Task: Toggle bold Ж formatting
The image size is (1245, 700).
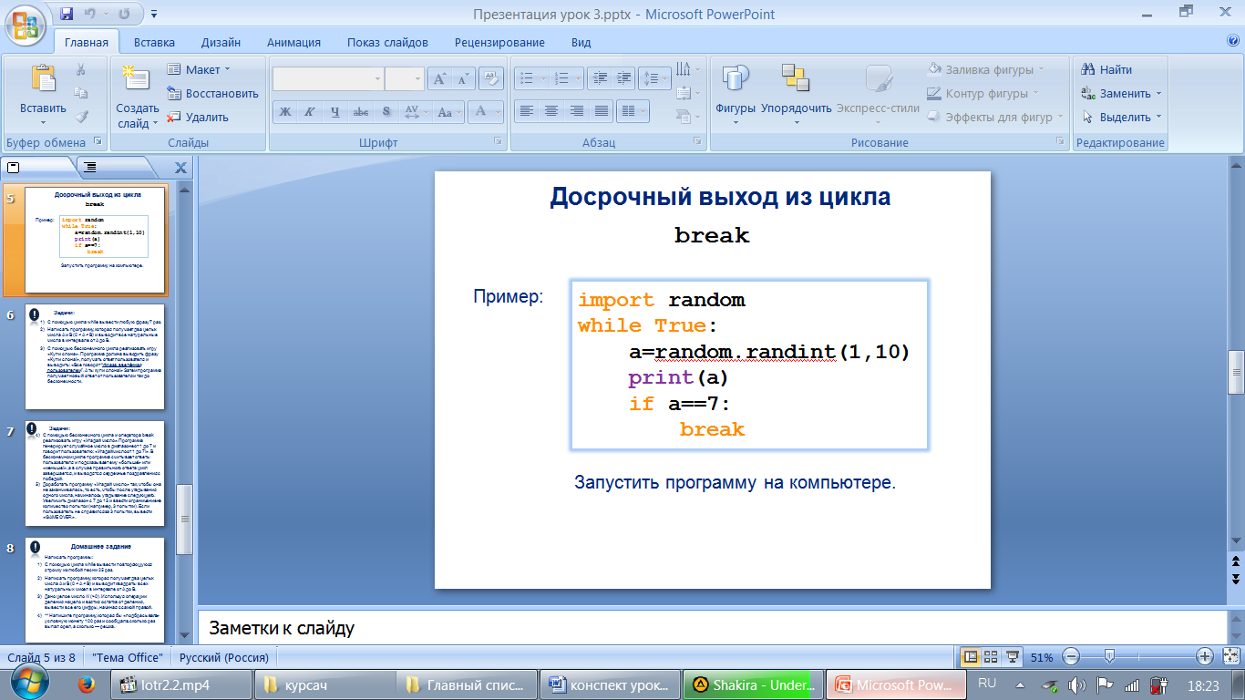Action: click(284, 112)
